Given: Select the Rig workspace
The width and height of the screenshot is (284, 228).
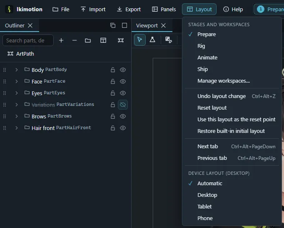Looking at the screenshot, I should pyautogui.click(x=232, y=46).
